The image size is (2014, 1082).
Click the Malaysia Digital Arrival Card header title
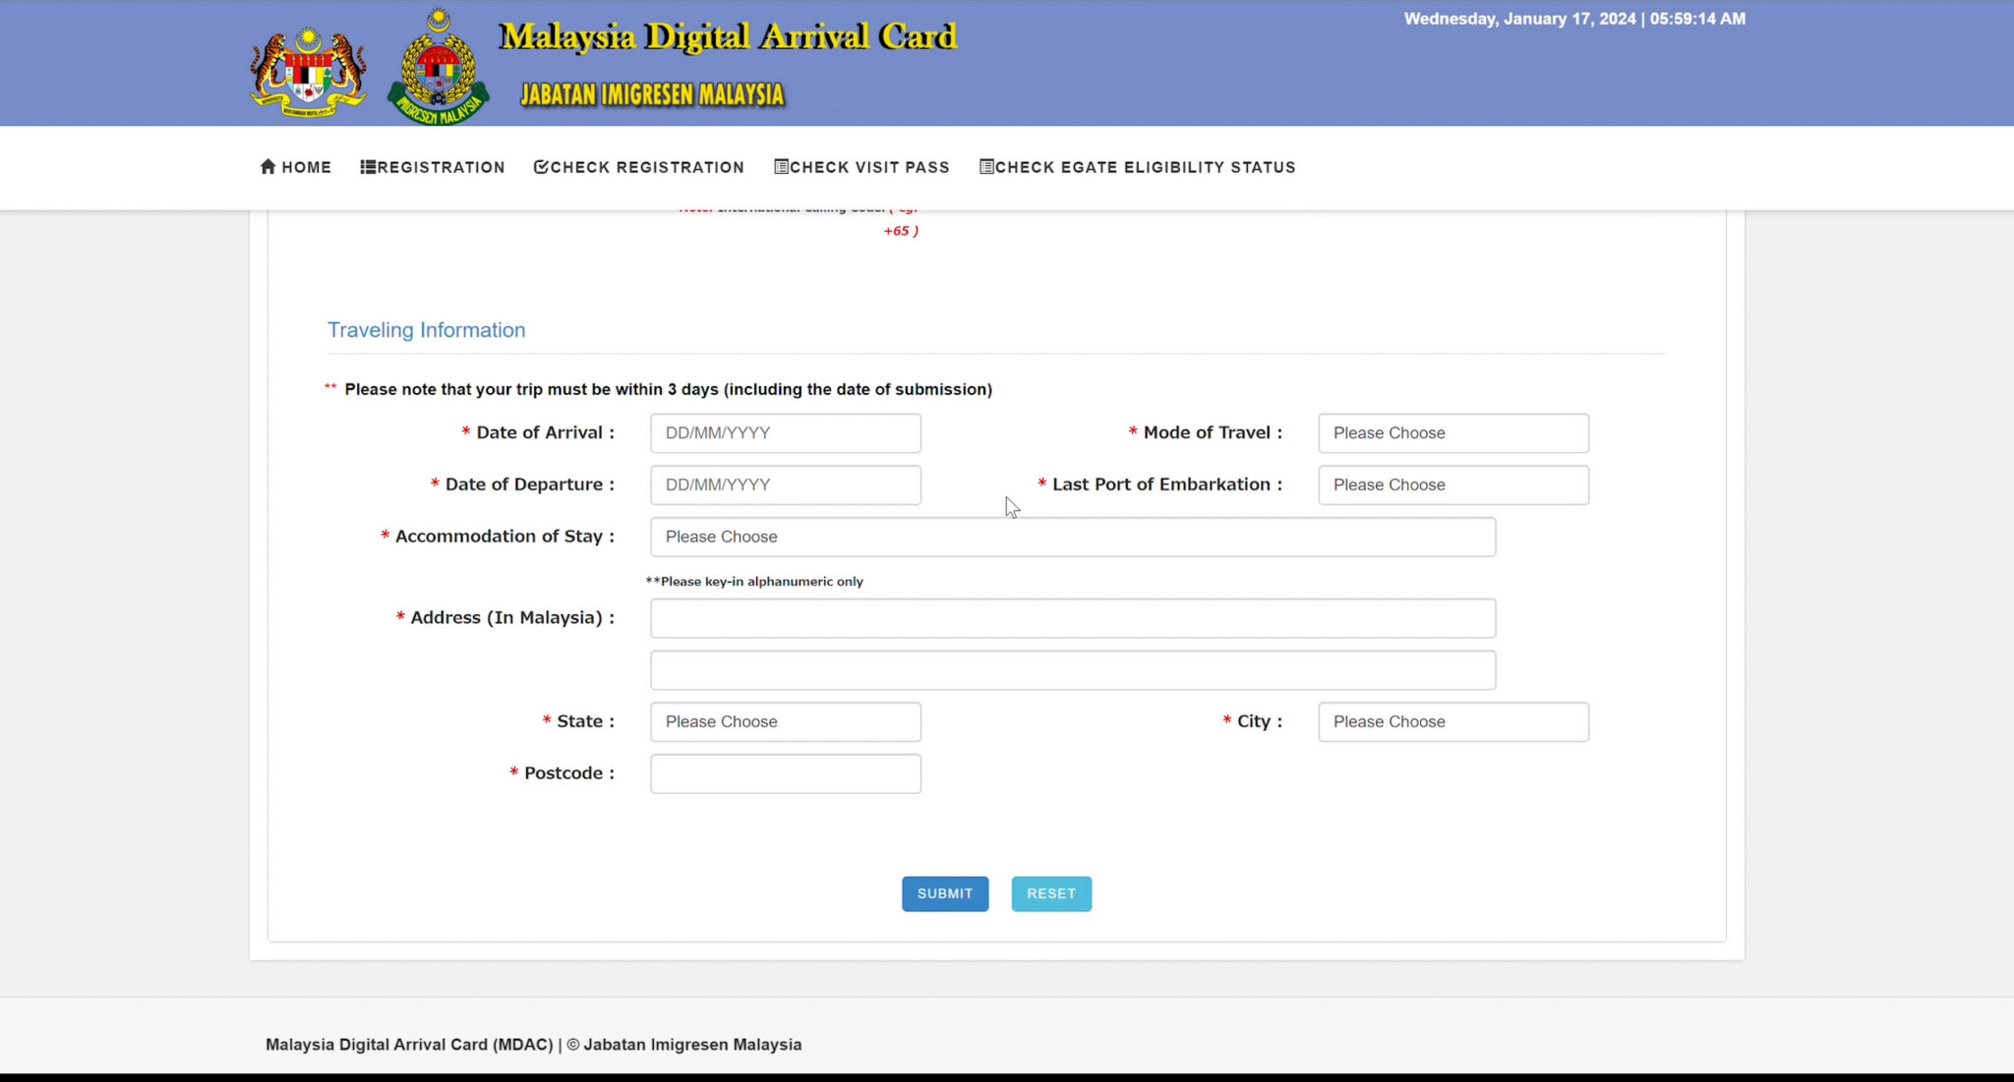[x=727, y=36]
